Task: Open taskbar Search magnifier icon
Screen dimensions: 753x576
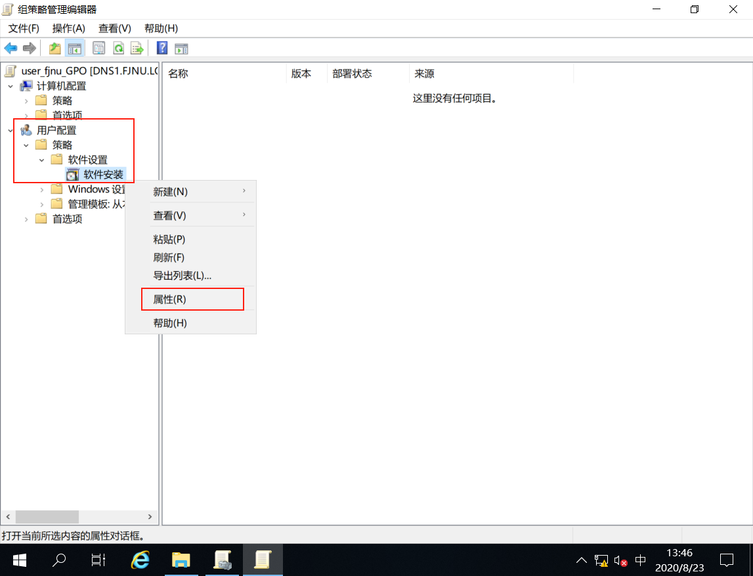Action: (x=58, y=560)
